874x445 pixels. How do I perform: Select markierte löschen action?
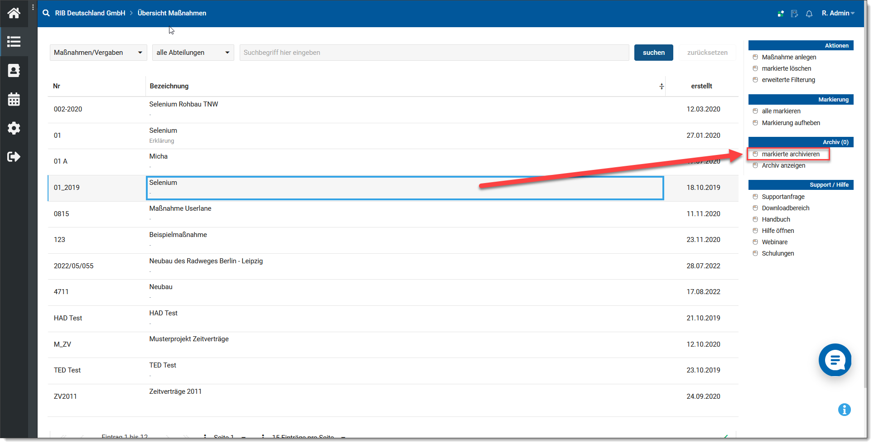pyautogui.click(x=787, y=68)
